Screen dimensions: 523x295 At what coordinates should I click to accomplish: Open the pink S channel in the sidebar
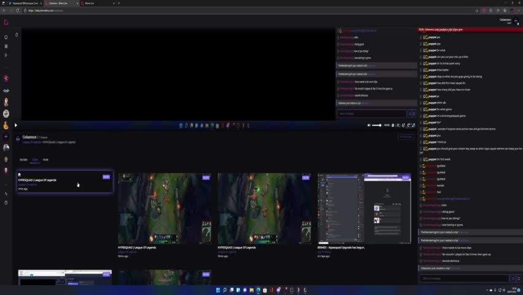pyautogui.click(x=6, y=79)
